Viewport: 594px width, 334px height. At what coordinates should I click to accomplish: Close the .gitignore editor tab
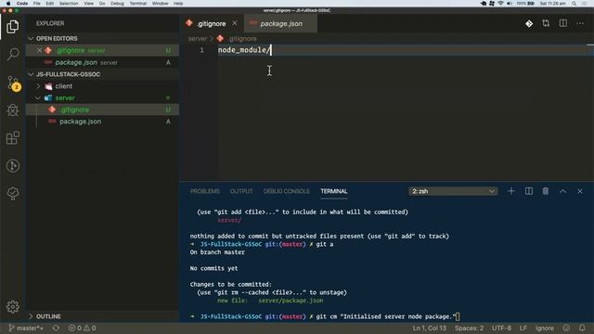(x=235, y=23)
